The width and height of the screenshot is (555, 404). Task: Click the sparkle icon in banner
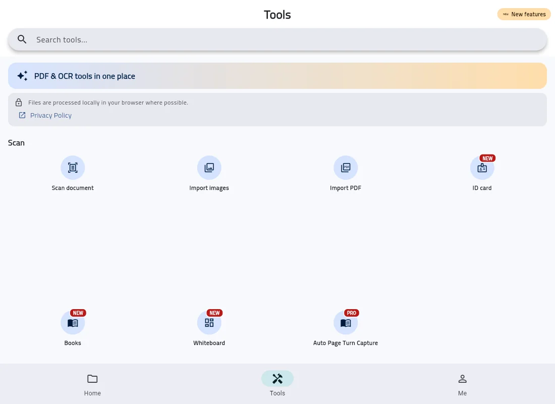(x=22, y=76)
